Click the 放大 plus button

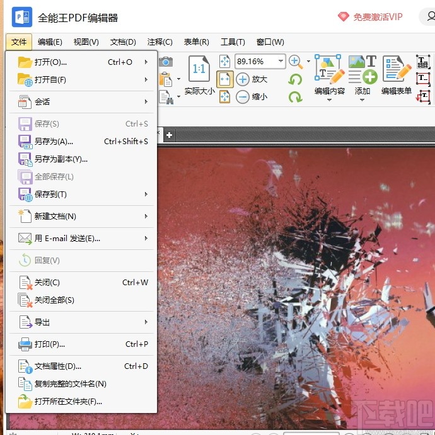tap(252, 79)
